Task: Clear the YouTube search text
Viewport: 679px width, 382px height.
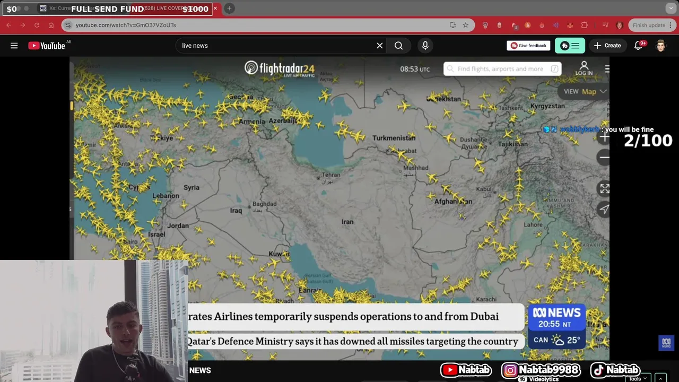Action: (380, 46)
